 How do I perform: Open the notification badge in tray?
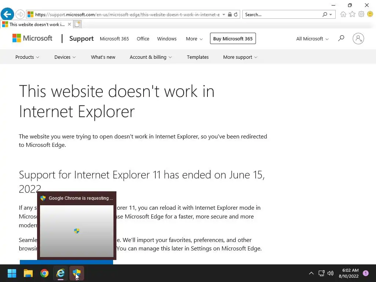coord(366,273)
